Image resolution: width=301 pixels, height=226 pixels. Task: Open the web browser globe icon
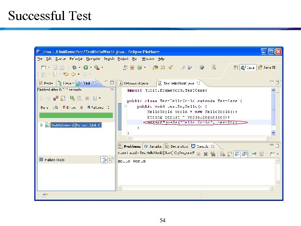[202, 67]
